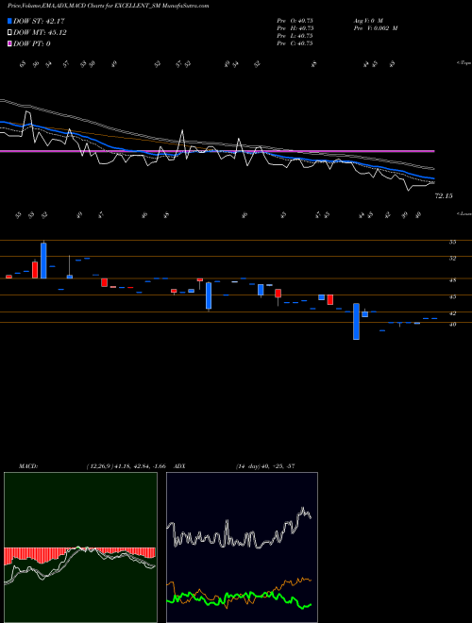The width and height of the screenshot is (472, 623).
Task: Click the 52 price axis label
Action: (x=452, y=259)
